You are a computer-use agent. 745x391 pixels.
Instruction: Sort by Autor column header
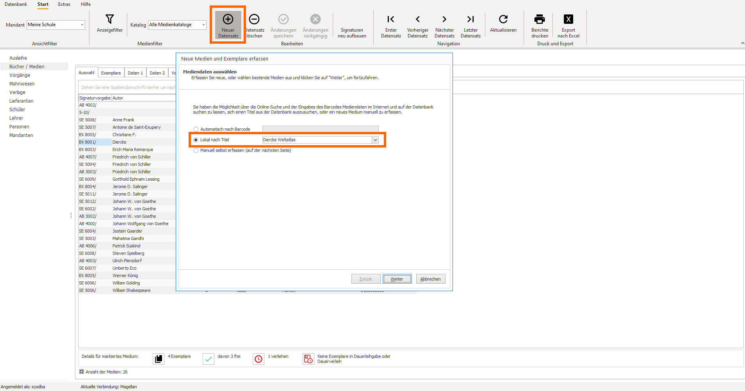click(x=144, y=98)
